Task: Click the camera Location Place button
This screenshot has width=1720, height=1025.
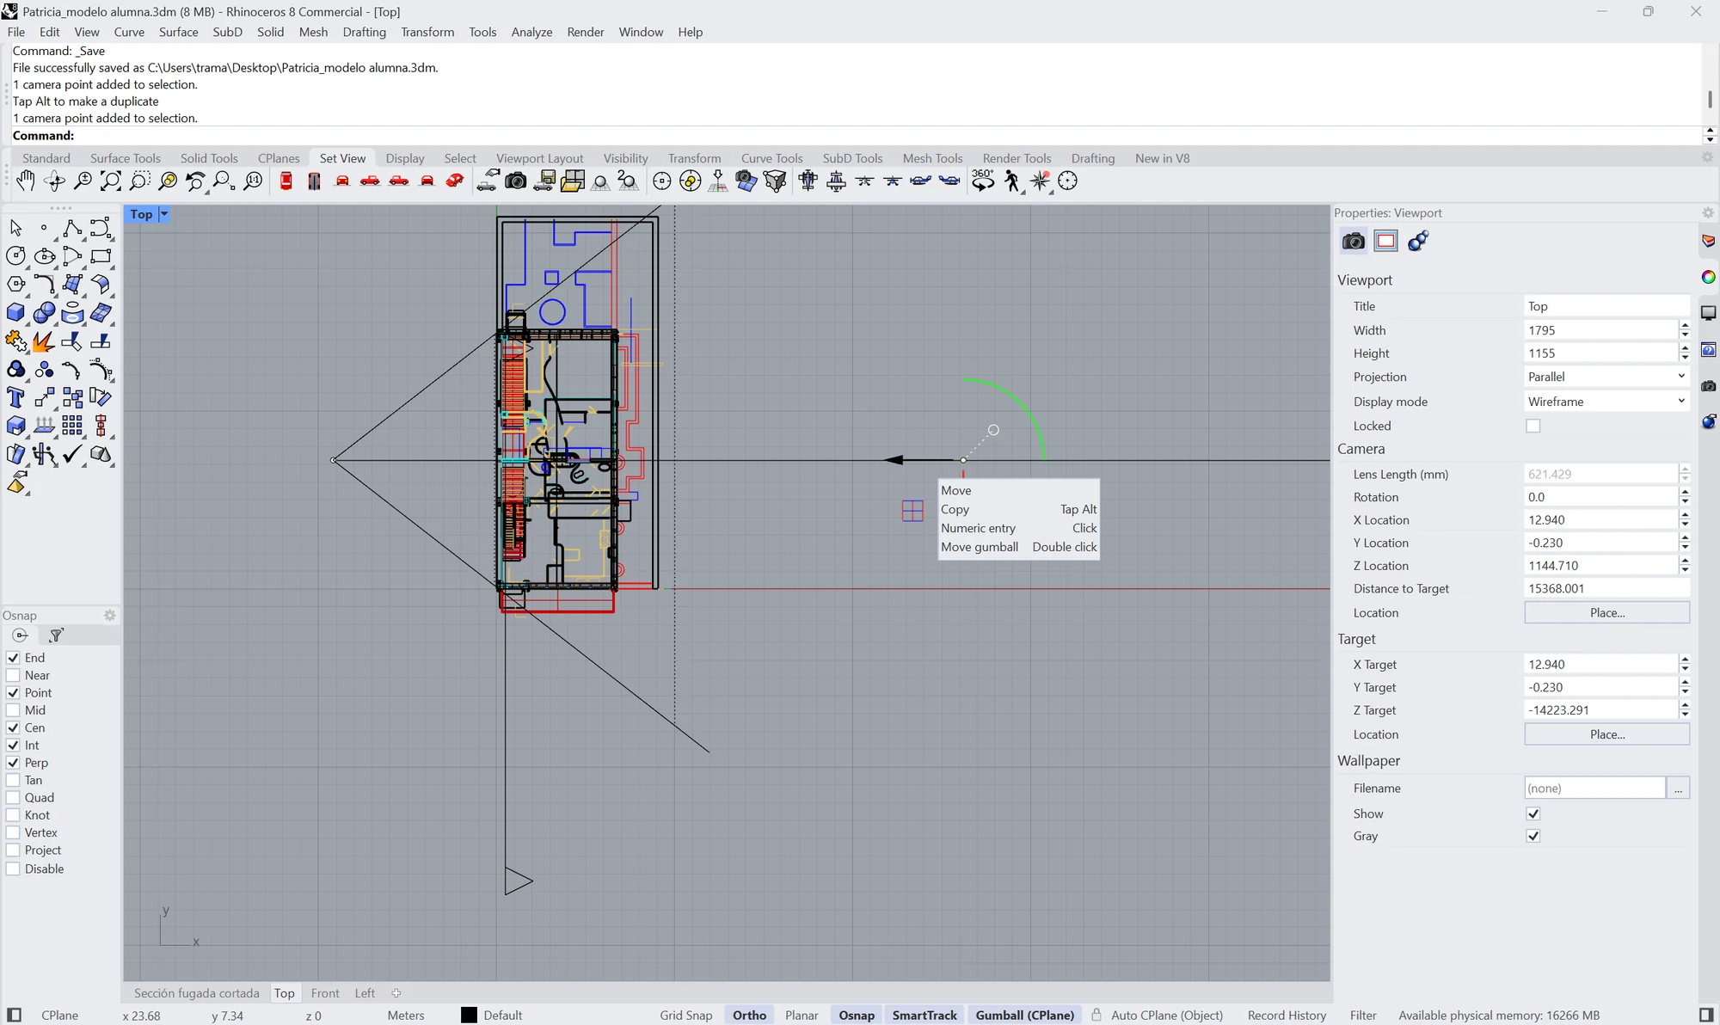Action: pyautogui.click(x=1606, y=612)
